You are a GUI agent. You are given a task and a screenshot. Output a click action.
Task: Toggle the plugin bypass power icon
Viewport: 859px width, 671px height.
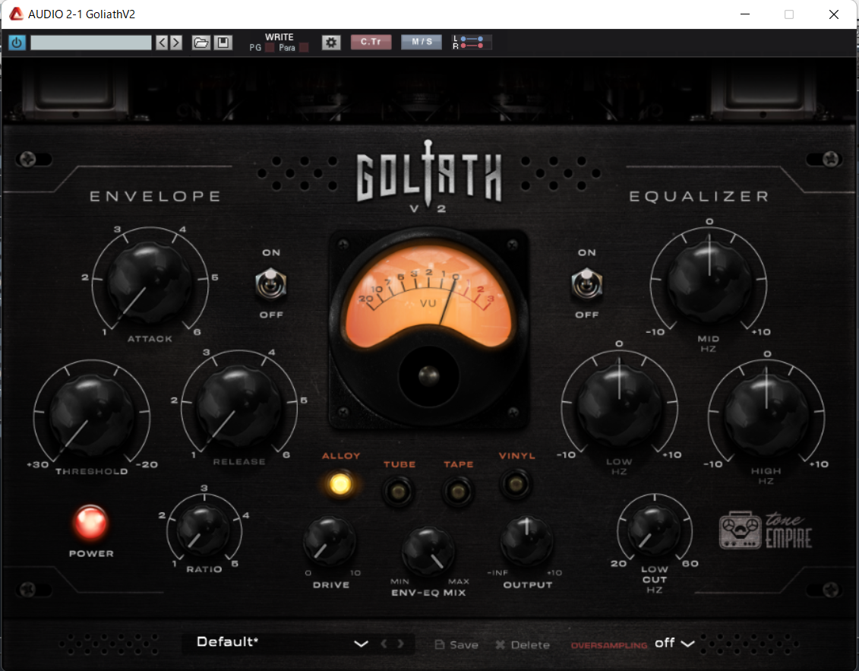[x=17, y=43]
